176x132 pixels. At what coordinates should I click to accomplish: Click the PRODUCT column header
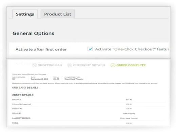pyautogui.click(x=17, y=100)
